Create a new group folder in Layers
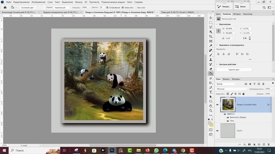 pyautogui.click(x=259, y=145)
